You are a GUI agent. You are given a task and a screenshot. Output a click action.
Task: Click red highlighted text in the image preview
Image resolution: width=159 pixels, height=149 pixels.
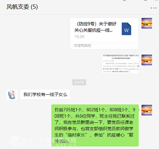pos(110,69)
